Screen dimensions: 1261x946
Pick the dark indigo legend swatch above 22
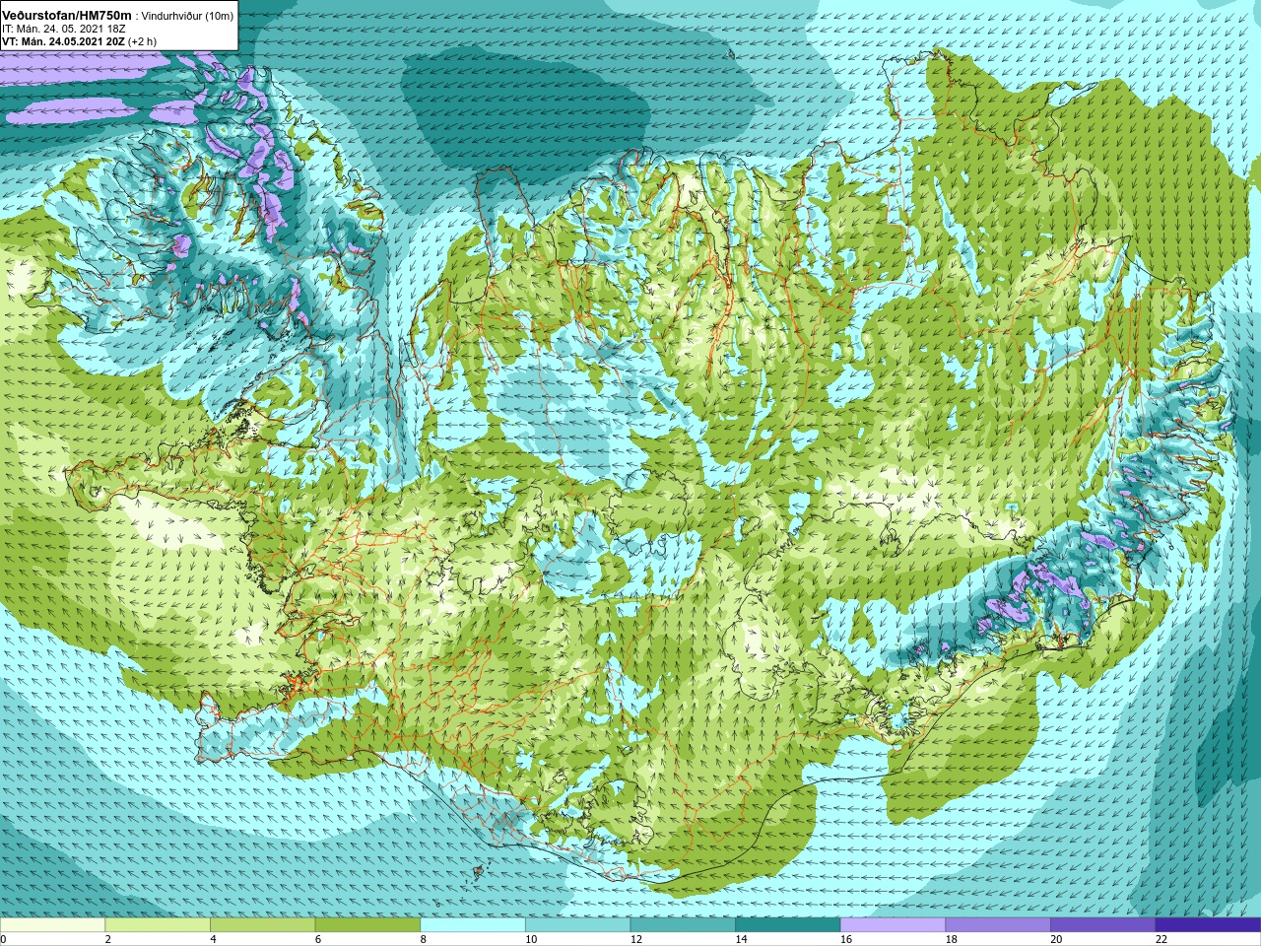point(1208,925)
